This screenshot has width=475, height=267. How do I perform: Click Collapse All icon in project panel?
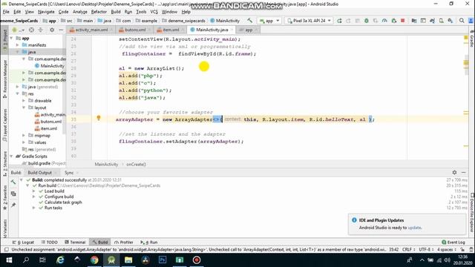(40, 30)
